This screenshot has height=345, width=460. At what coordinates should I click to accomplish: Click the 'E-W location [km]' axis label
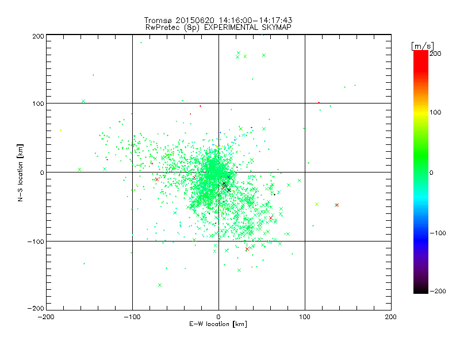click(x=218, y=324)
